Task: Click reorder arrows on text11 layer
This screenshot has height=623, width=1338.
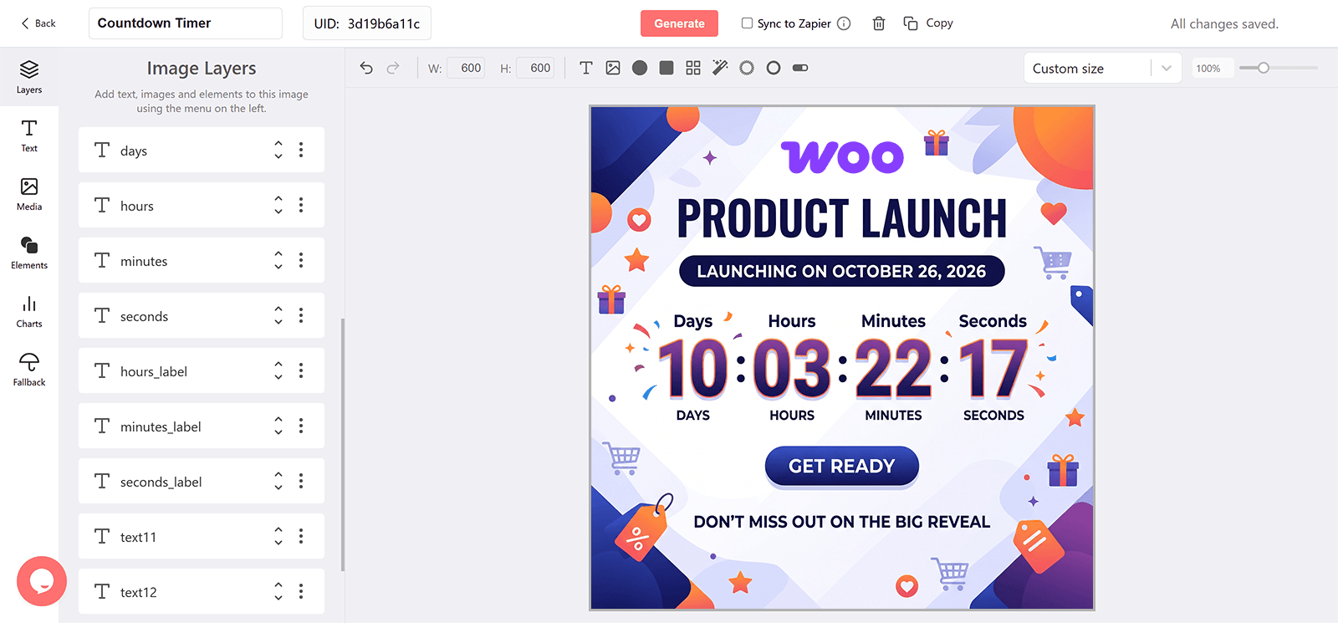Action: pos(278,536)
